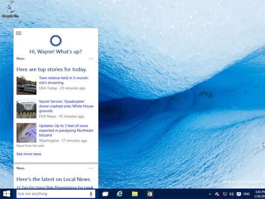265x199 pixels.
Task: Open Secret Service Quadcopter drone article
Action: click(66, 106)
